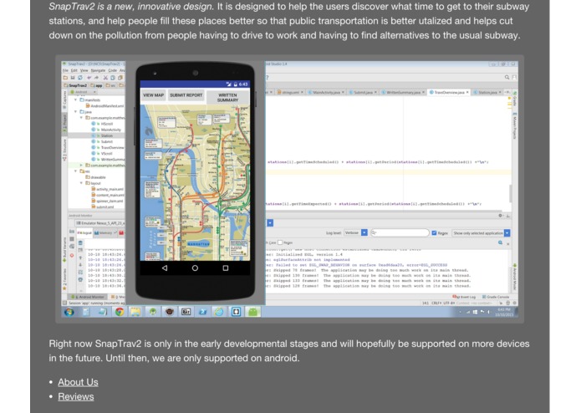Collapse the first com.example.matthew package
Image resolution: width=581 pixels, height=413 pixels.
click(81, 118)
